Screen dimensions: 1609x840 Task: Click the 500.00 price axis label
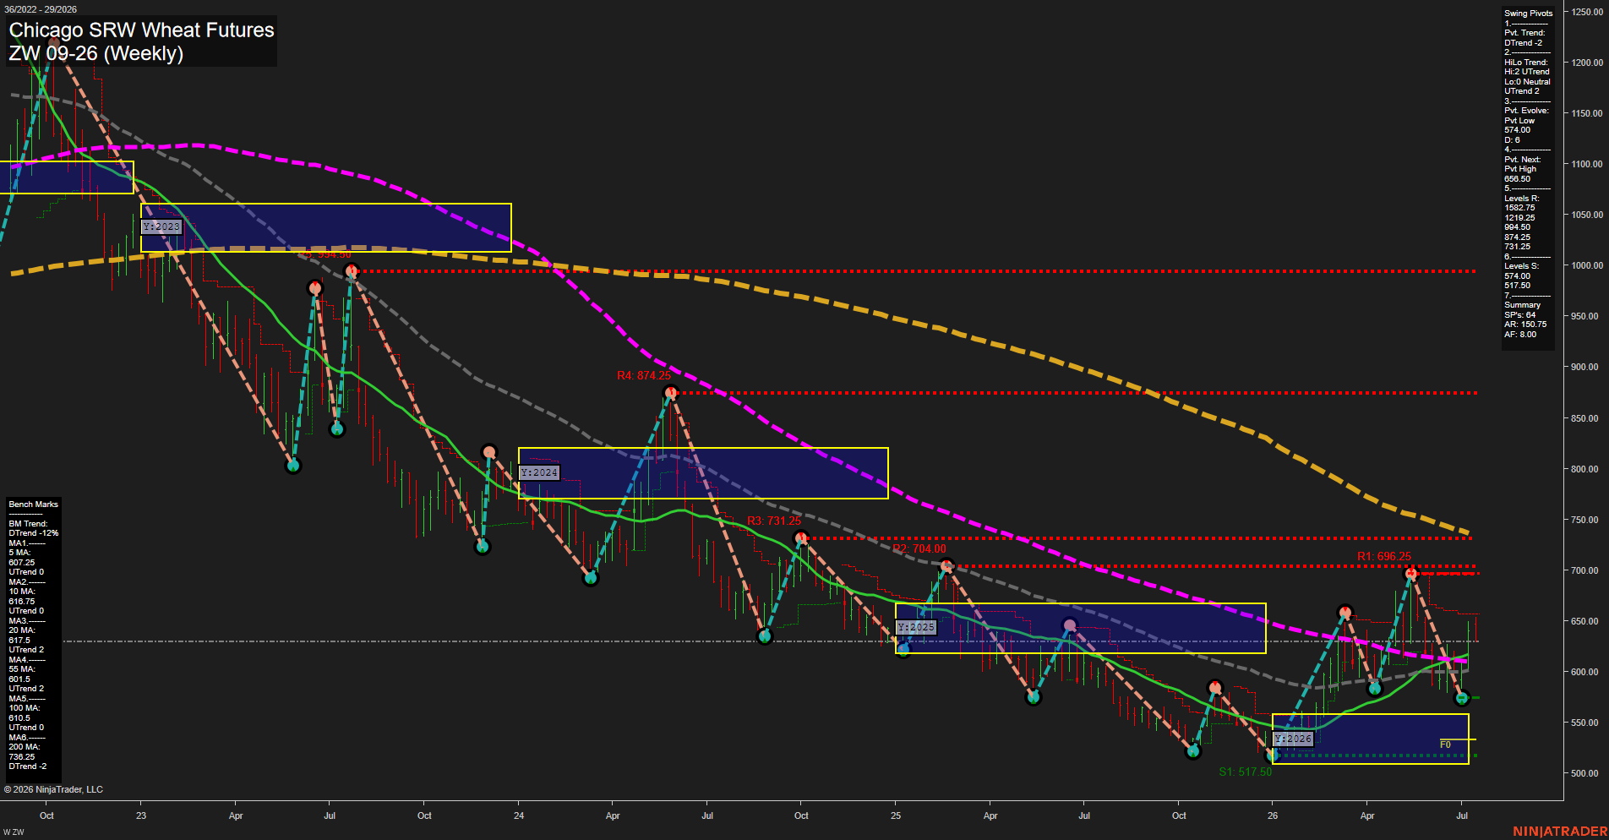[1585, 773]
